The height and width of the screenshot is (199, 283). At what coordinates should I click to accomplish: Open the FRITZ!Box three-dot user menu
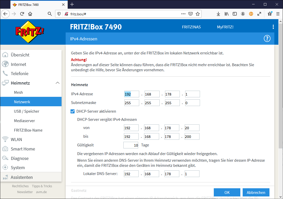coord(273,27)
